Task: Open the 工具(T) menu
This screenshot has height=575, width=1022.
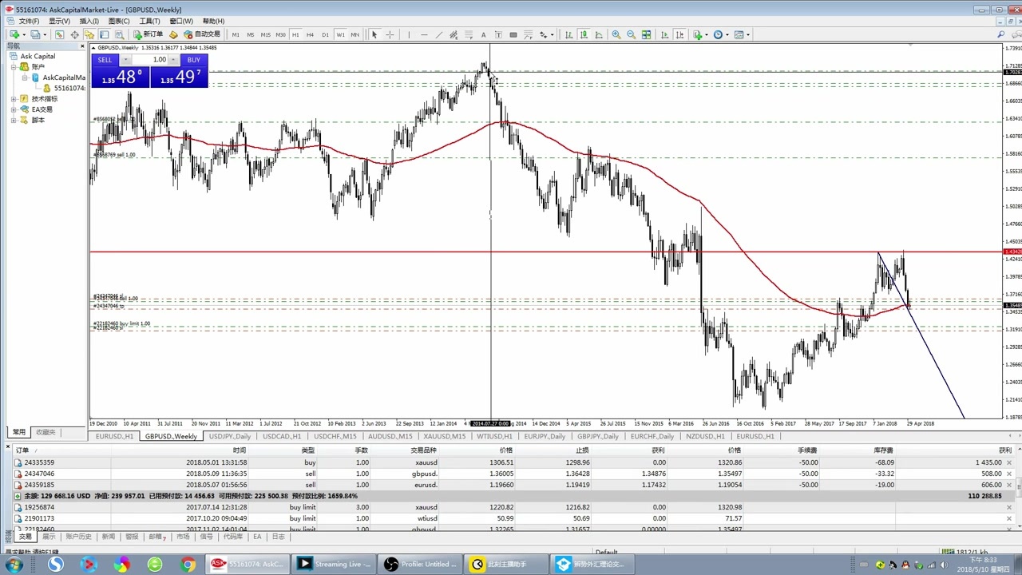Action: click(149, 21)
